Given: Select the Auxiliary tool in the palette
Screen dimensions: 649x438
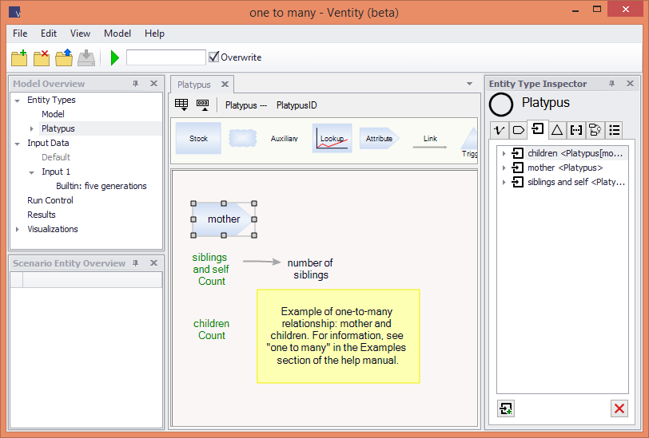Looking at the screenshot, I should [284, 139].
